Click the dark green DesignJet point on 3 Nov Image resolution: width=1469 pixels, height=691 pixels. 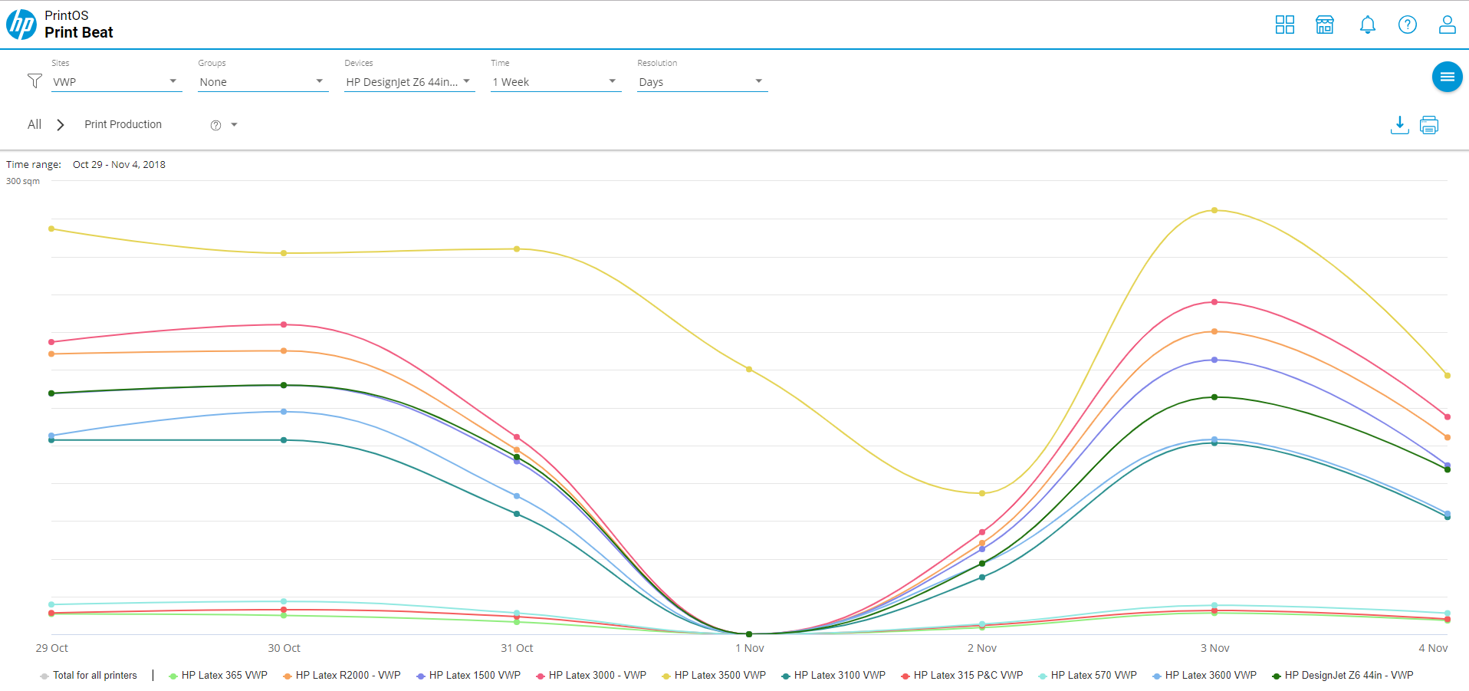[x=1214, y=397]
